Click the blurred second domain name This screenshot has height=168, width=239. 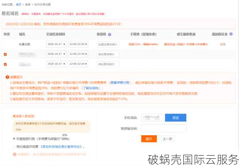[25, 65]
